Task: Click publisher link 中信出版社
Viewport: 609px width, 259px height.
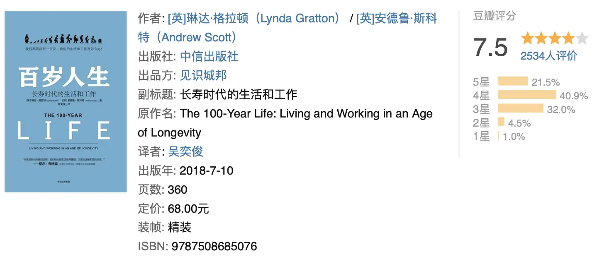Action: tap(209, 56)
